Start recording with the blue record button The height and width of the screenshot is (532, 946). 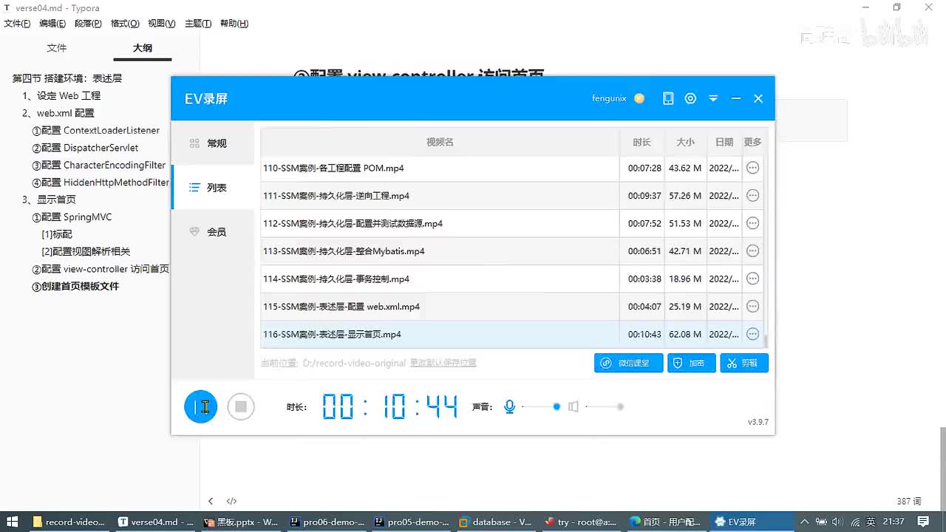[201, 406]
